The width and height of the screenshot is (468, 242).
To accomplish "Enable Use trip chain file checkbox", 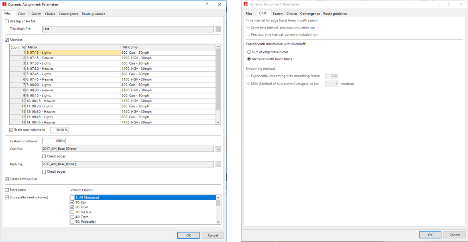I will [x=7, y=21].
